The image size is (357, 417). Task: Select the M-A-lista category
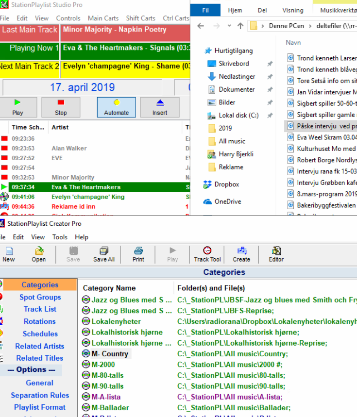pos(106,397)
